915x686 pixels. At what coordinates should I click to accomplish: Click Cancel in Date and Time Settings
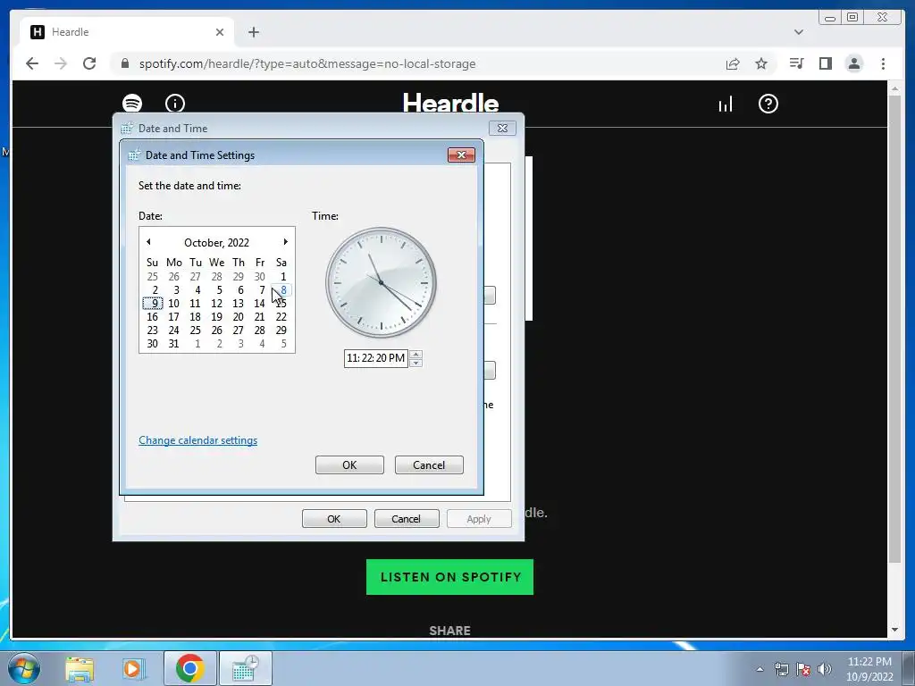point(429,464)
